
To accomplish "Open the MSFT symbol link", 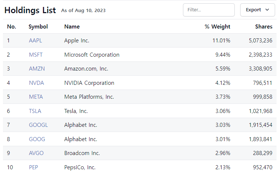I will point(36,55).
